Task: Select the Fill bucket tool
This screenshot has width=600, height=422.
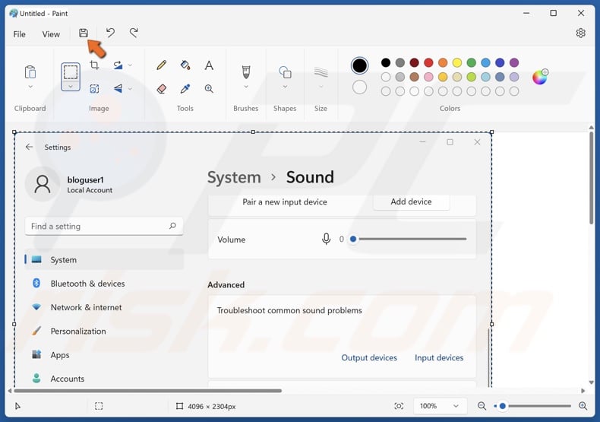Action: click(x=185, y=66)
